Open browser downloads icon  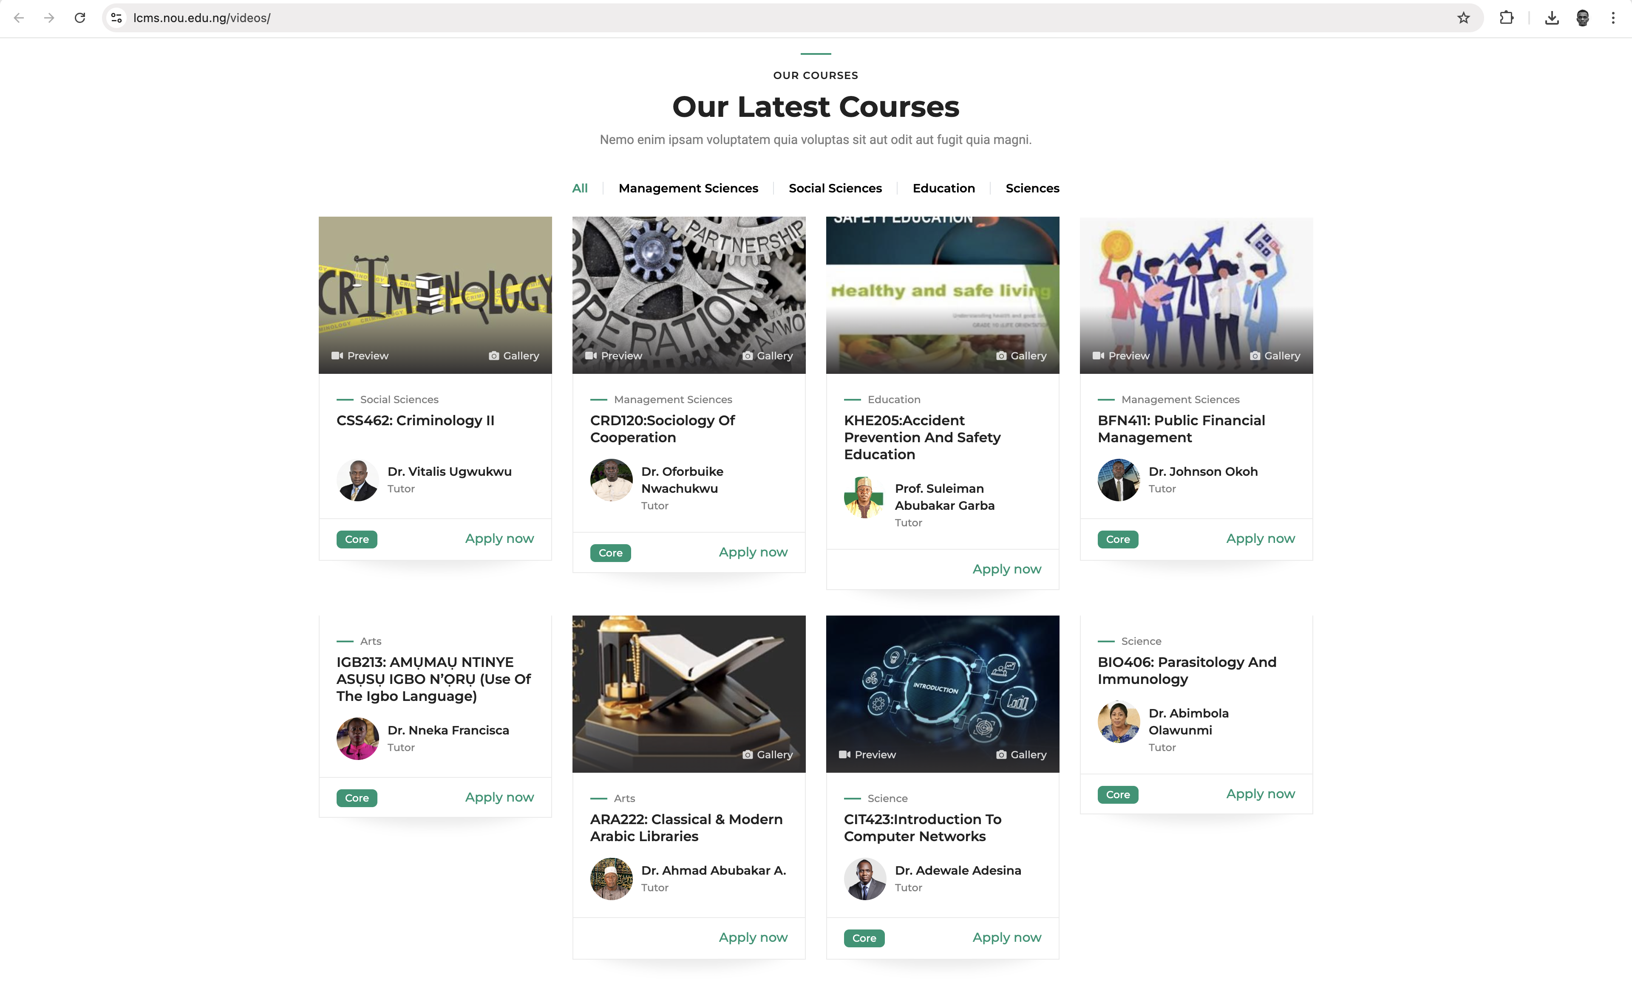tap(1551, 18)
